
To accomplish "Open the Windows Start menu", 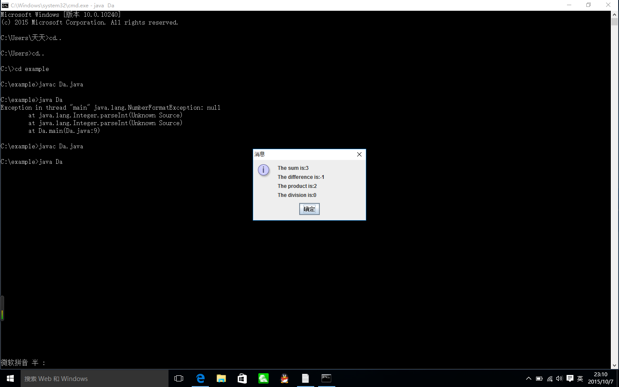I will pyautogui.click(x=10, y=378).
